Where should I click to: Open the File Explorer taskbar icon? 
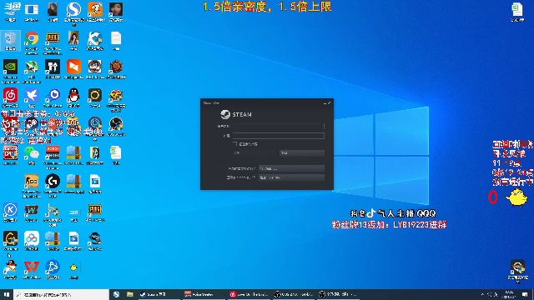tap(130, 294)
